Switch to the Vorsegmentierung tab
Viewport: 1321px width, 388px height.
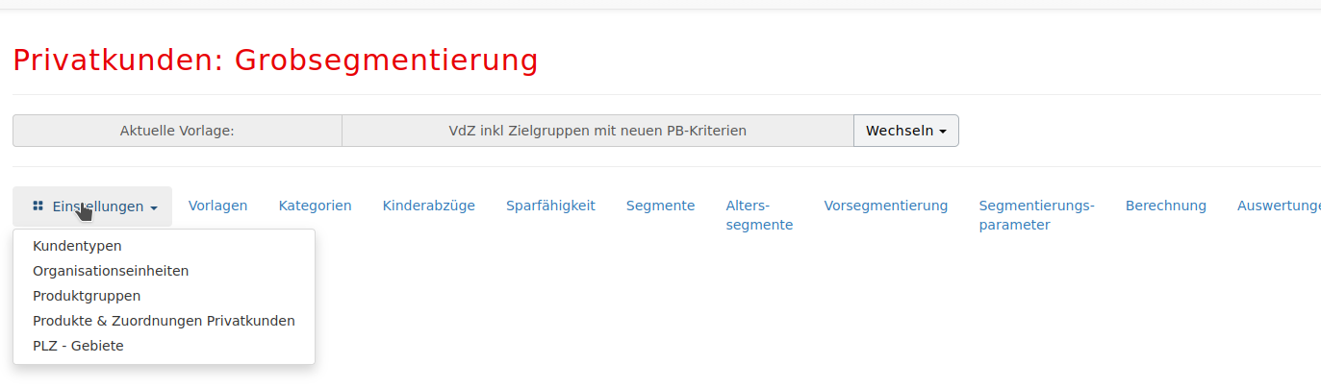pyautogui.click(x=885, y=206)
